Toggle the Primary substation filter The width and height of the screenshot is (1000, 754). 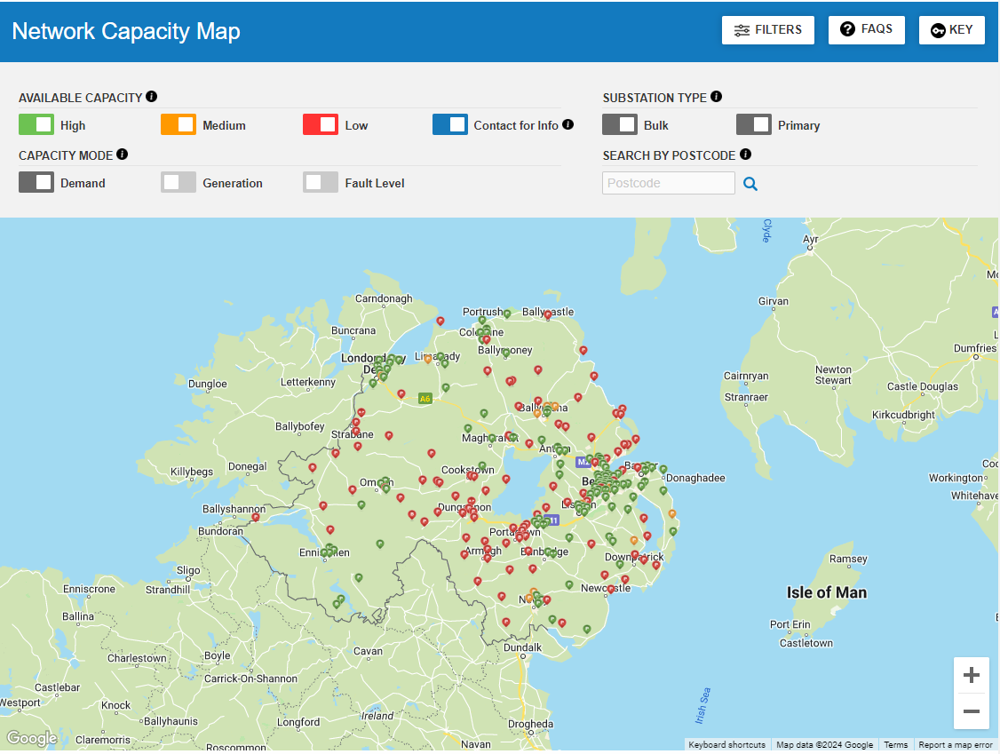pyautogui.click(x=754, y=124)
